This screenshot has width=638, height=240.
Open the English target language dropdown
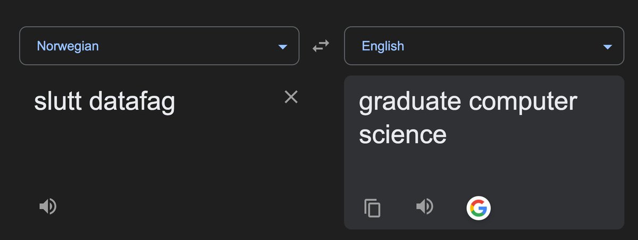(x=484, y=46)
